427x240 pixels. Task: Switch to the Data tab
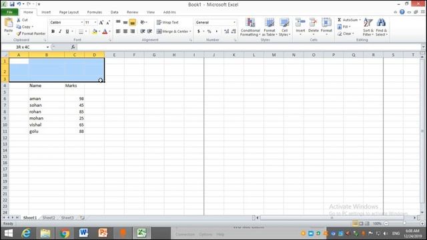pyautogui.click(x=114, y=12)
